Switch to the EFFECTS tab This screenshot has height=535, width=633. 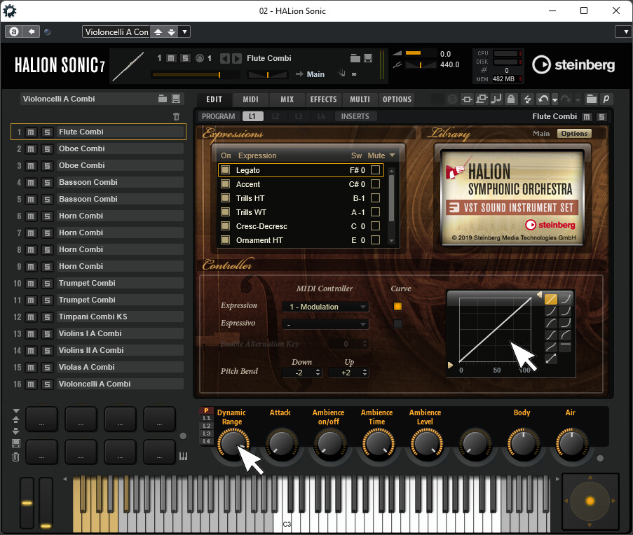pos(323,99)
